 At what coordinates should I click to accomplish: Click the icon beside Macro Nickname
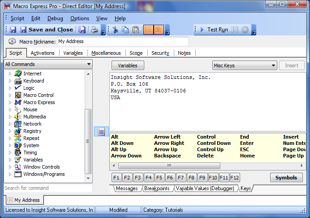tap(12, 41)
